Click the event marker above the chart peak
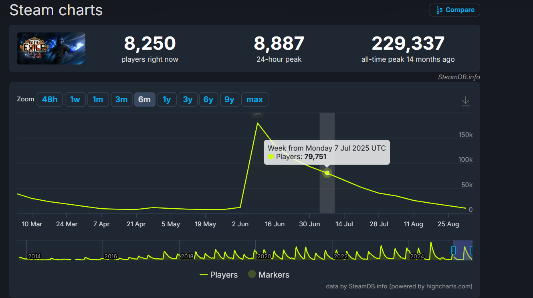The width and height of the screenshot is (533, 298). click(257, 114)
